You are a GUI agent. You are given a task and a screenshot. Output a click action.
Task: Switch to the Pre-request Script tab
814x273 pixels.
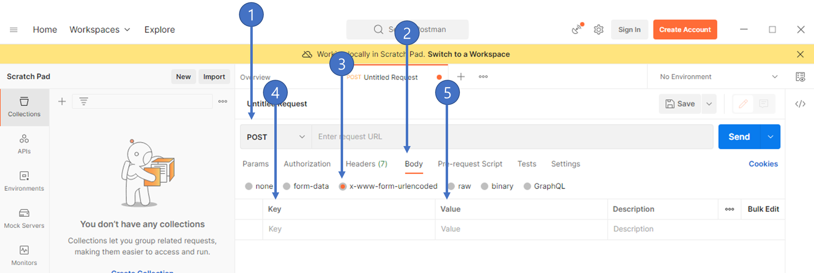(470, 164)
